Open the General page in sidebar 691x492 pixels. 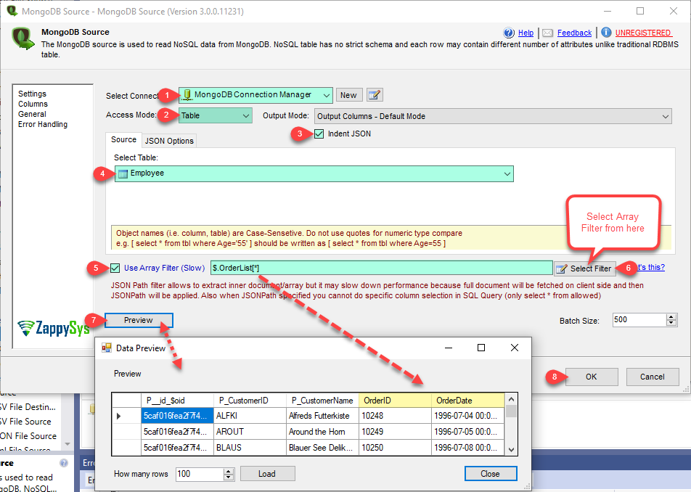(32, 114)
